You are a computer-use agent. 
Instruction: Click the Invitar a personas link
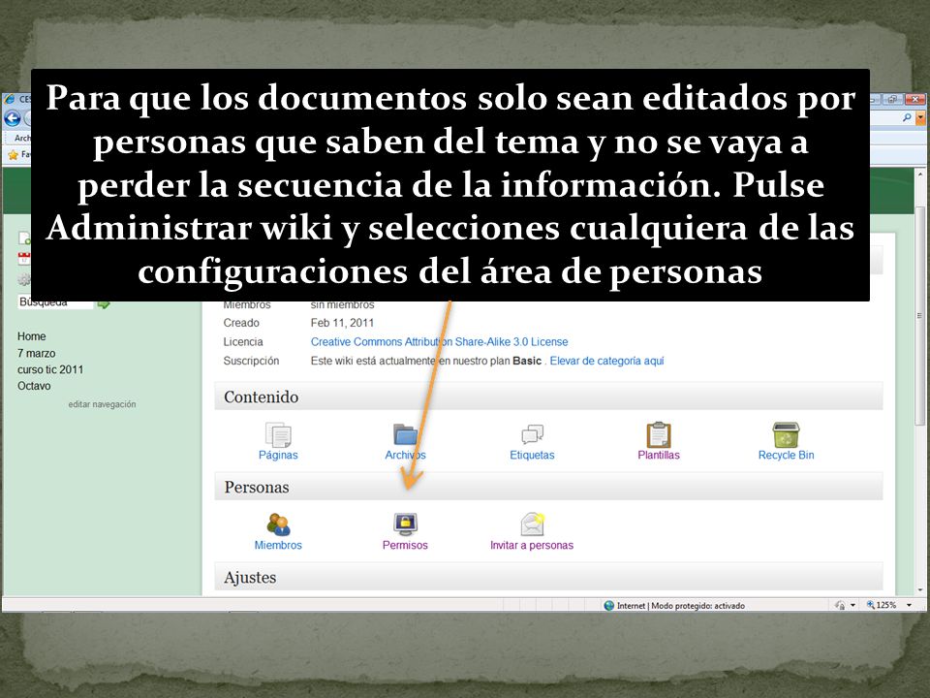coord(532,546)
